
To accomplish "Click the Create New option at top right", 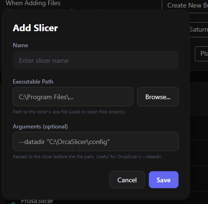I will coord(188,6).
